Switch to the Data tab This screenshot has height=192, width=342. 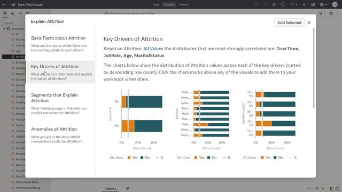coord(156,5)
